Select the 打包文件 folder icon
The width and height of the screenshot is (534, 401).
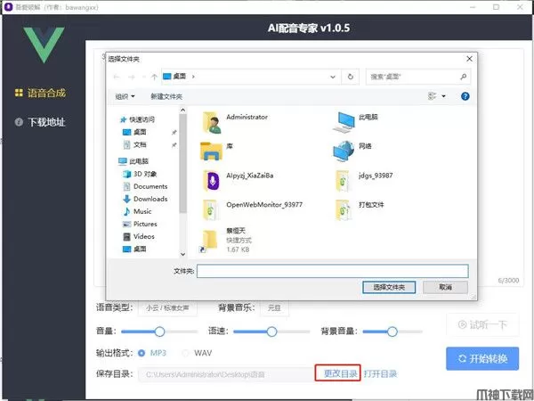(343, 210)
